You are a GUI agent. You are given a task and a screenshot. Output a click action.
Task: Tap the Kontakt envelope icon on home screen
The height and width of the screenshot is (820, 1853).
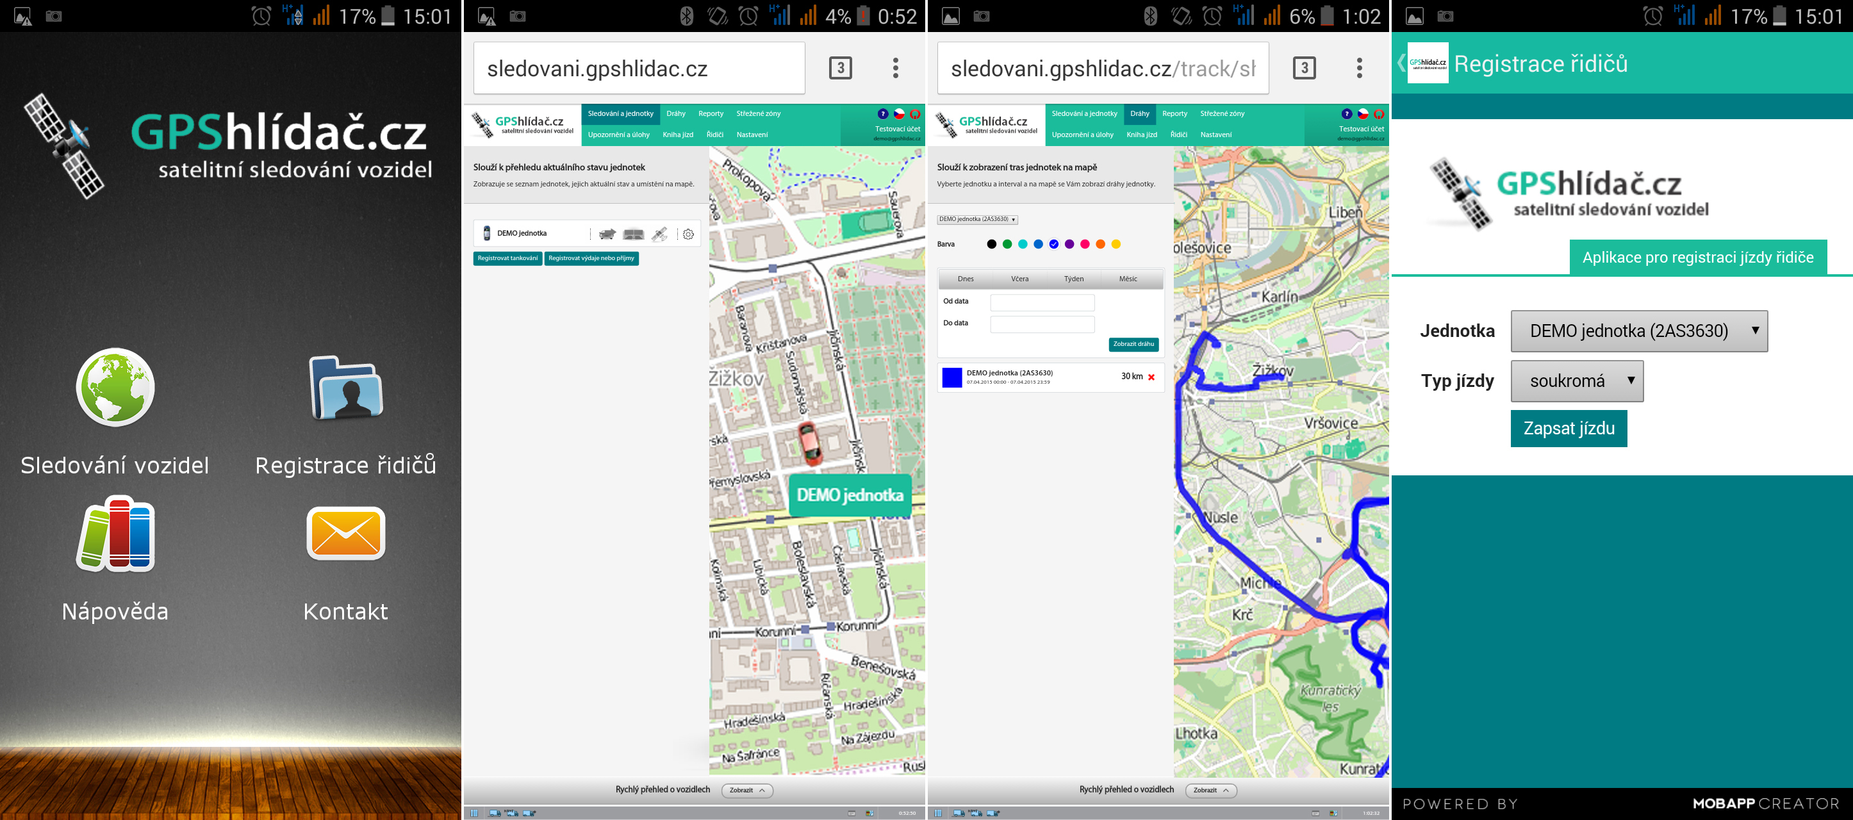[x=346, y=533]
